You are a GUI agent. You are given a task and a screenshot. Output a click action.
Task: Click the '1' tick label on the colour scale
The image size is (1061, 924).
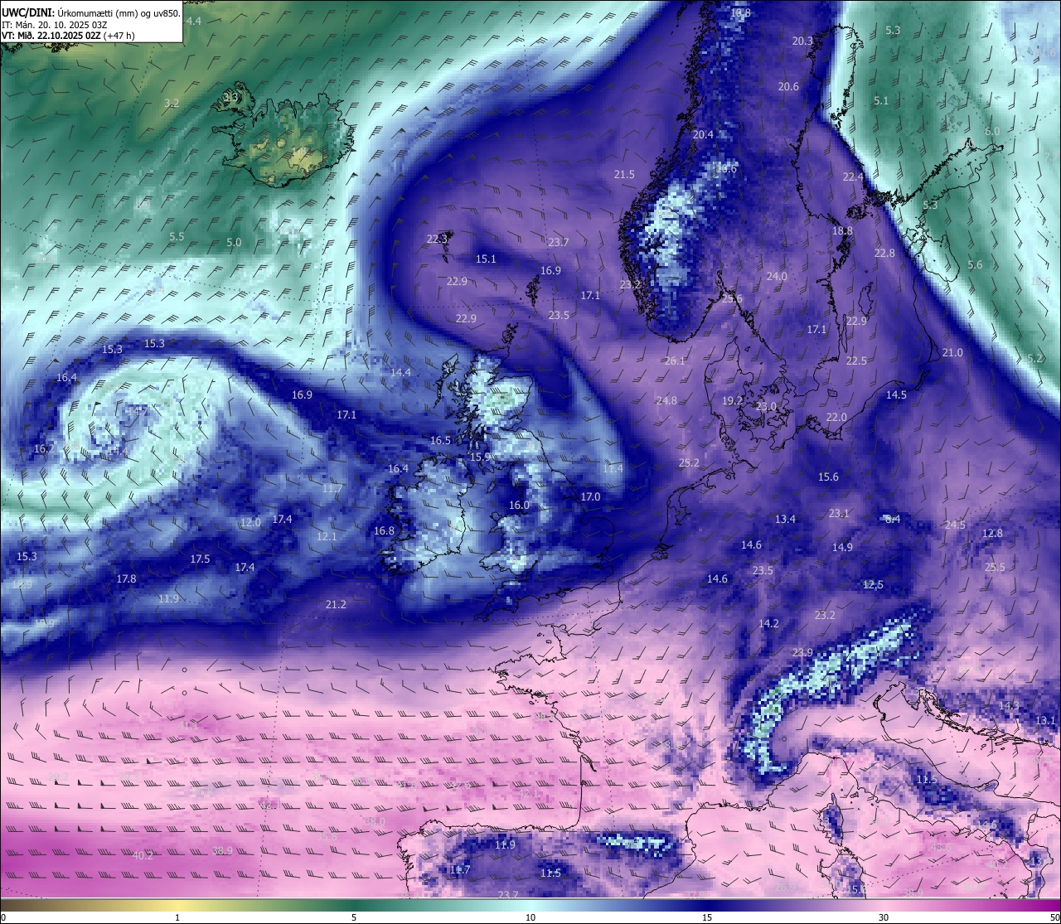[177, 917]
